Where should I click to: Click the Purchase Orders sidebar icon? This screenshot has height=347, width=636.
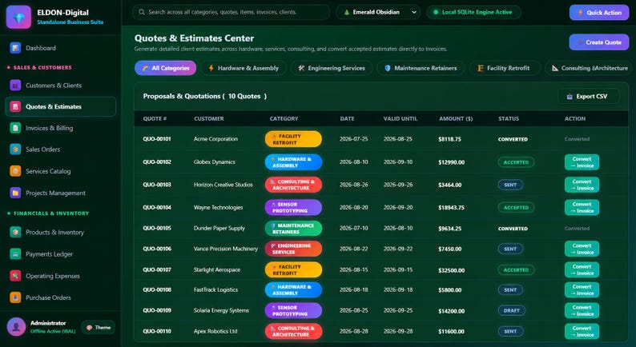pos(15,297)
